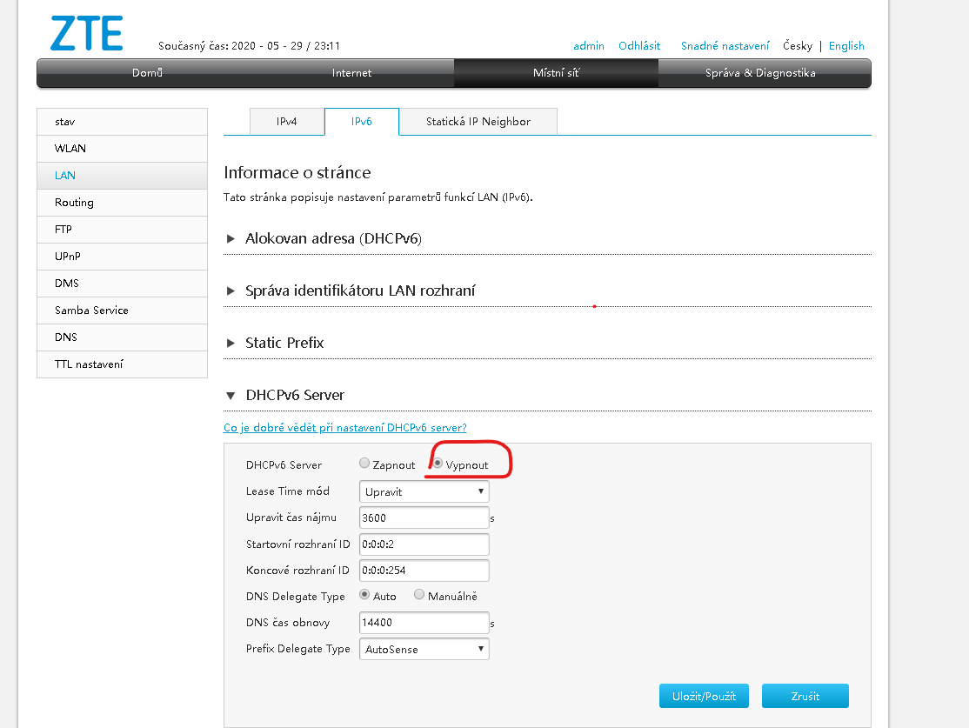Open the Prefix Delegate Type dropdown

point(424,649)
